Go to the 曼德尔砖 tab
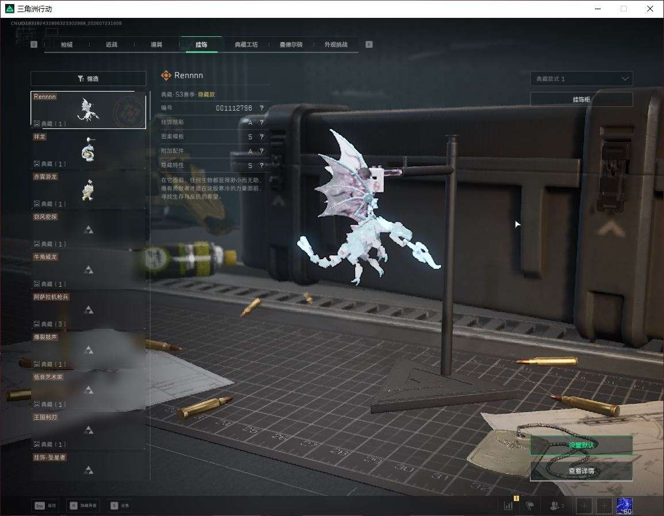664x516 pixels. [291, 44]
